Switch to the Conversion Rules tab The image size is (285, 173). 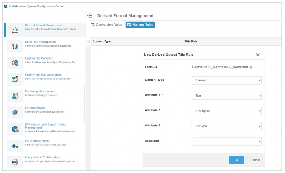click(106, 25)
